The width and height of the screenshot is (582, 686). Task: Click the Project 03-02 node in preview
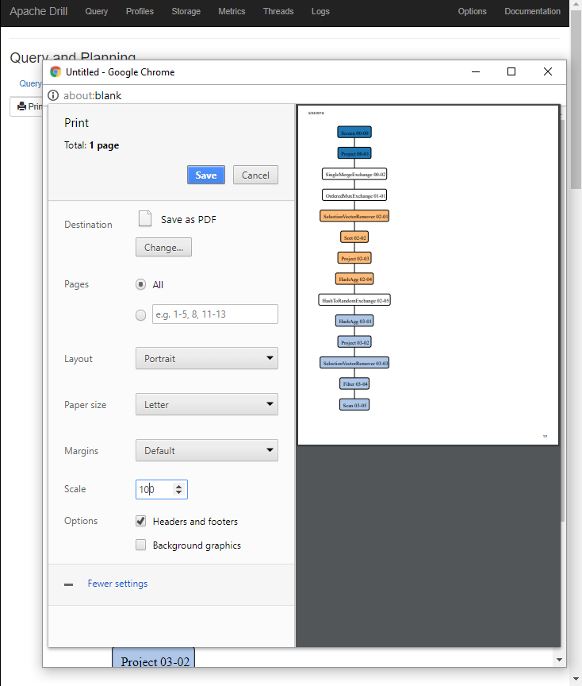click(354, 341)
